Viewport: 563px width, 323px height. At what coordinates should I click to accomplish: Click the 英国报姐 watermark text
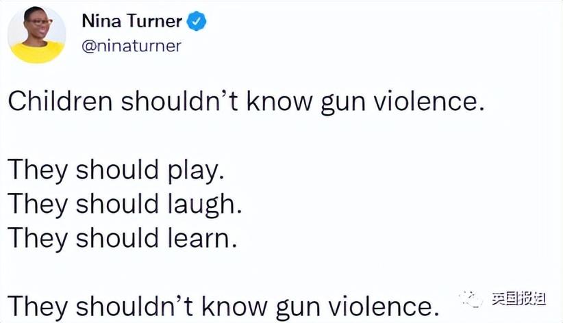(x=518, y=299)
